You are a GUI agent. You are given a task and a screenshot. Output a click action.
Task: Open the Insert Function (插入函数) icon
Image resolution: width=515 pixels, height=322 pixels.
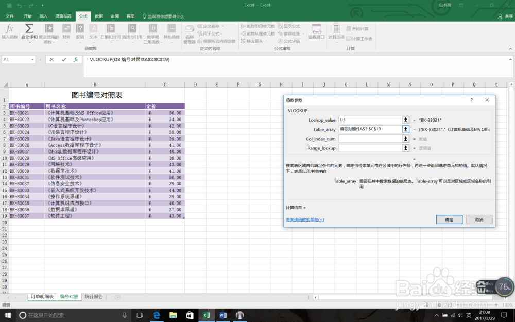click(9, 32)
